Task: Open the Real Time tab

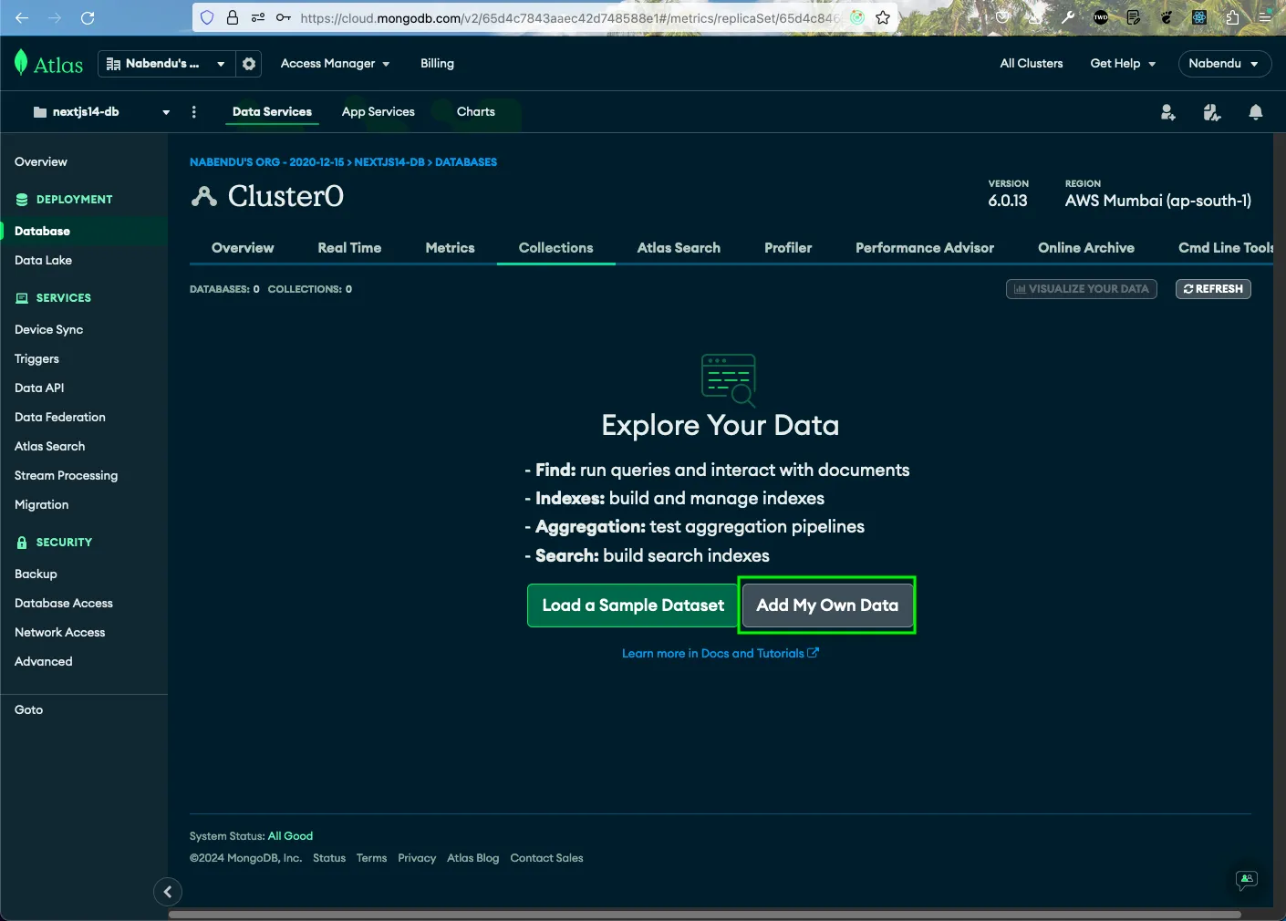Action: (x=349, y=248)
